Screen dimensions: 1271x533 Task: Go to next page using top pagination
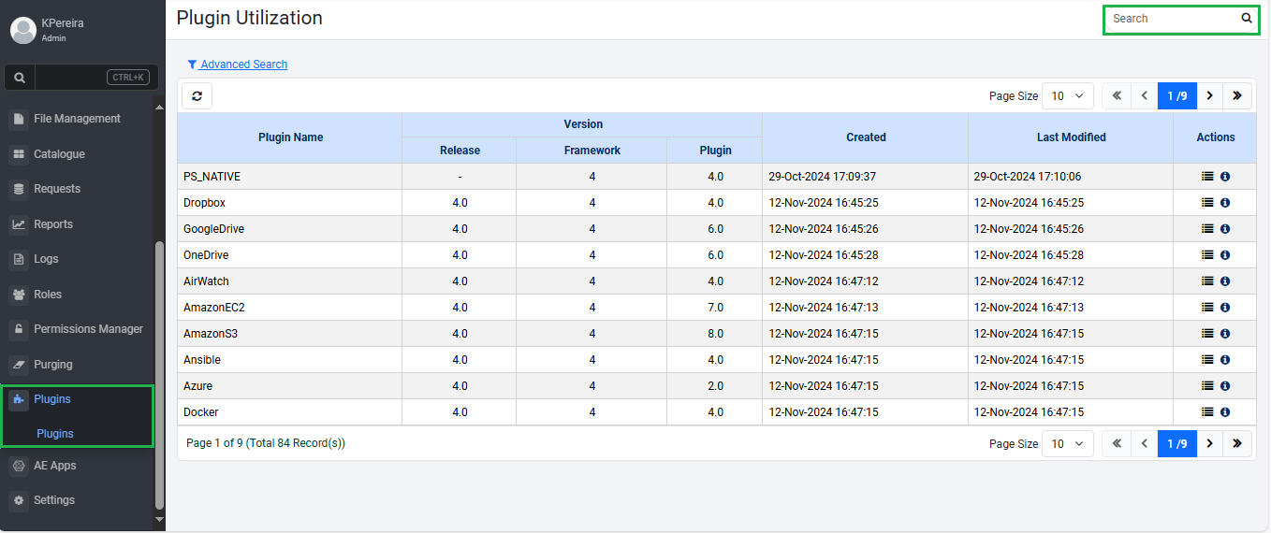1209,95
